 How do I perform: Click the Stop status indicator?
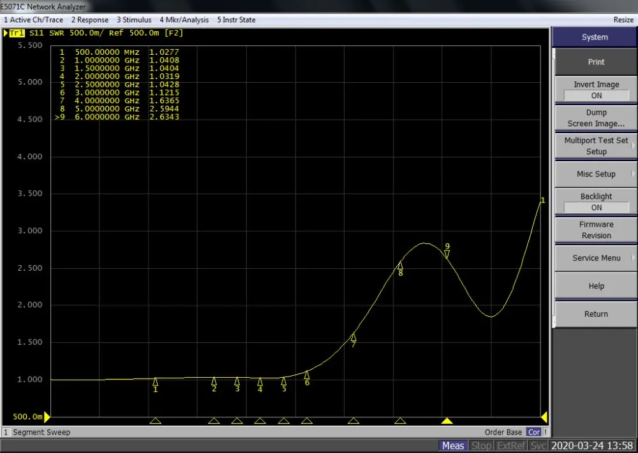pyautogui.click(x=481, y=446)
